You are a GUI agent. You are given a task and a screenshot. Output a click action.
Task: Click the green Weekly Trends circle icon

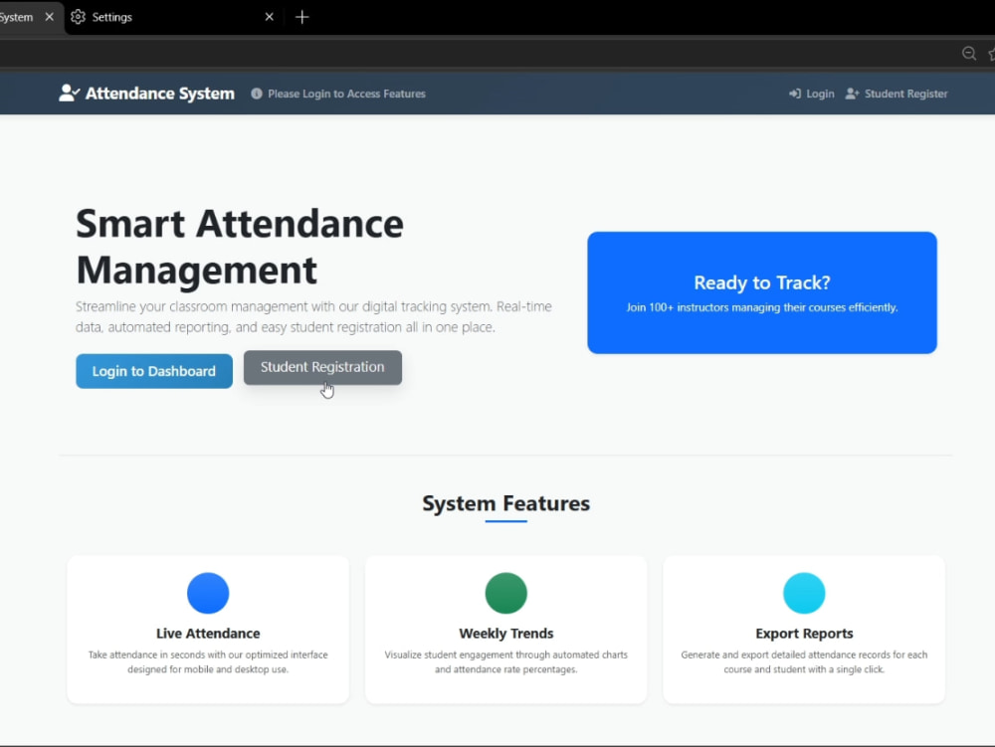[505, 593]
